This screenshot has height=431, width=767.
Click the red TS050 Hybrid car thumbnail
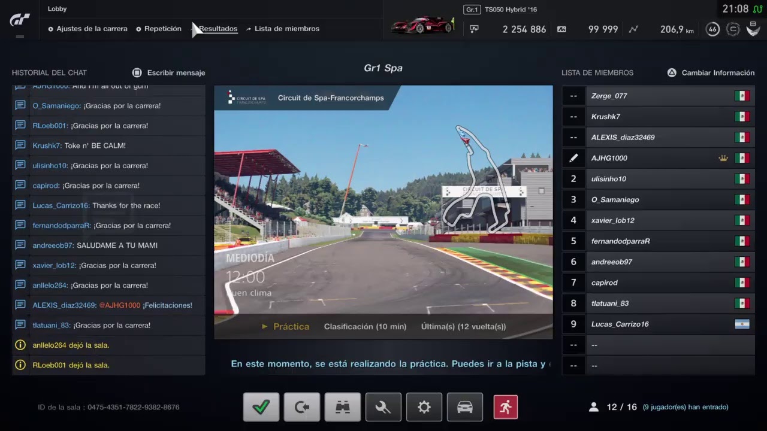point(422,25)
